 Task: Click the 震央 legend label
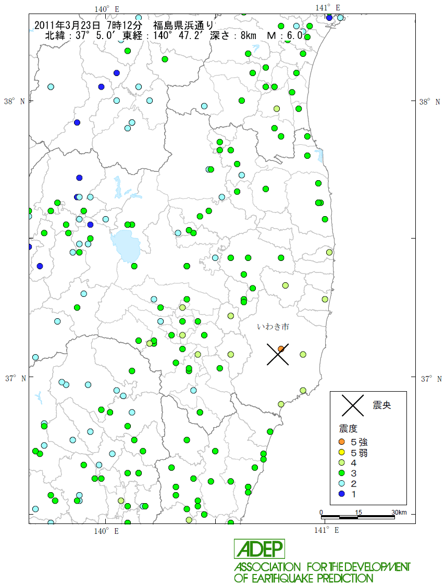point(382,405)
